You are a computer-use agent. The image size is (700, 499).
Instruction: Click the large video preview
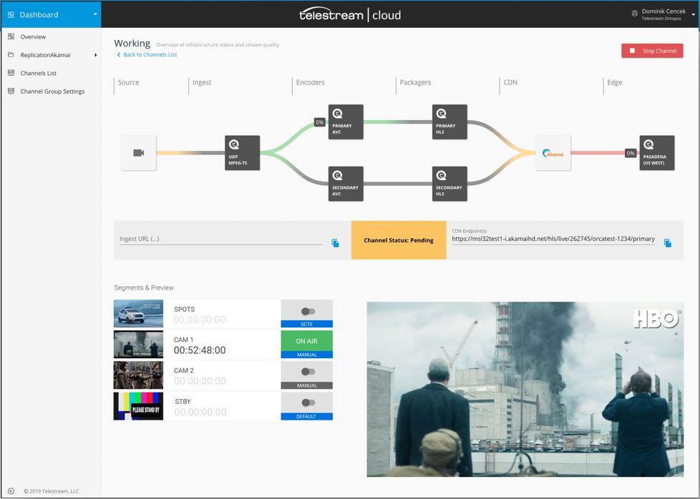tap(525, 390)
